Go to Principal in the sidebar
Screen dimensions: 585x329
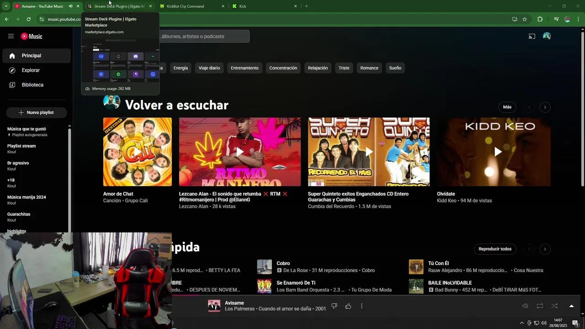37,56
